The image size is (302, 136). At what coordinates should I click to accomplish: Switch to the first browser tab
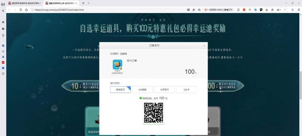[24, 3]
